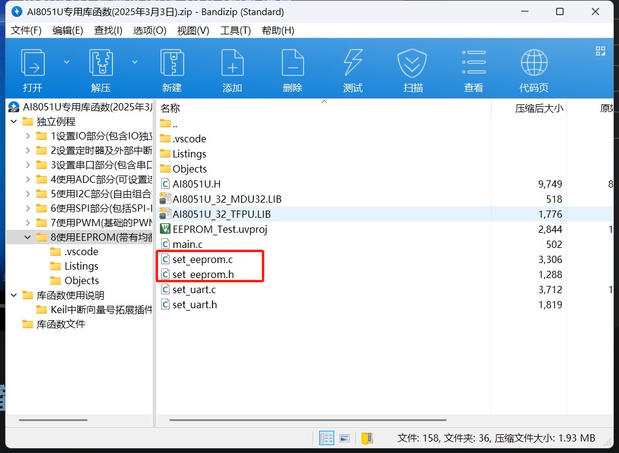The image size is (619, 453).
Task: Select the set_uart.h file
Action: tap(189, 305)
